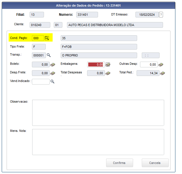Click the DT Emissao date field
The width and height of the screenshot is (182, 174).
point(147,15)
